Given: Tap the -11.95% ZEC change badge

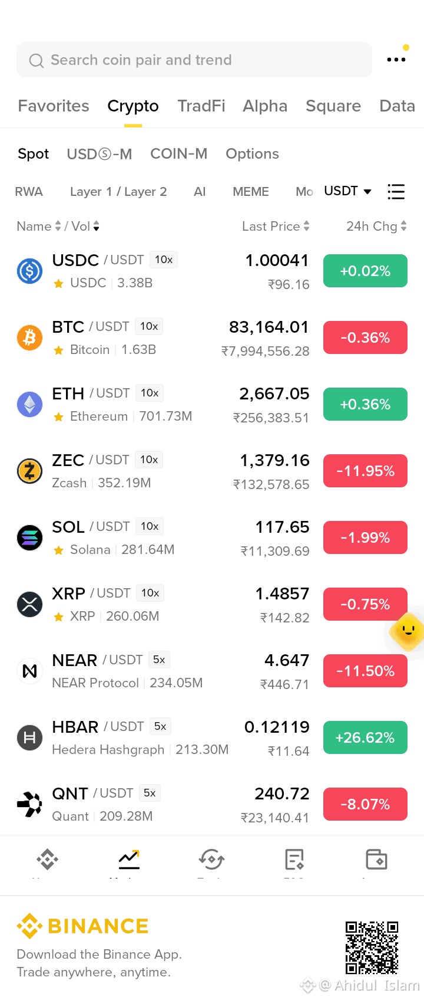Looking at the screenshot, I should pyautogui.click(x=365, y=471).
